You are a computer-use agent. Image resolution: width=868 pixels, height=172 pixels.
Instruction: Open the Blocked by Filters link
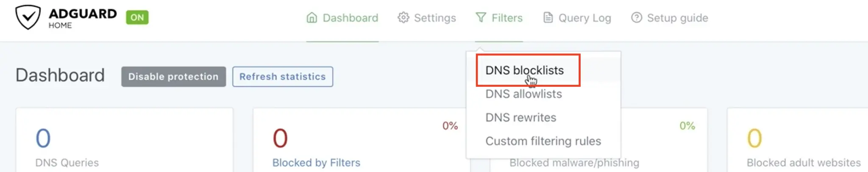point(316,163)
